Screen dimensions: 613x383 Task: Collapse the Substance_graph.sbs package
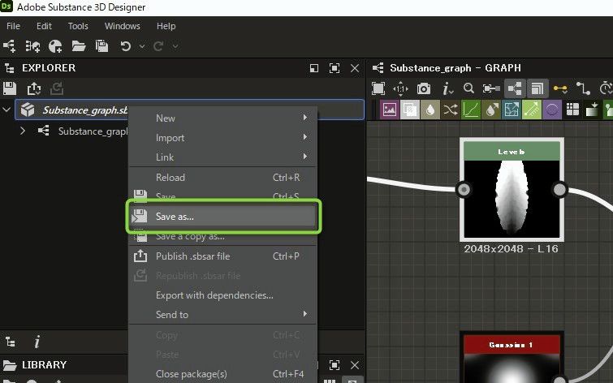pyautogui.click(x=6, y=110)
